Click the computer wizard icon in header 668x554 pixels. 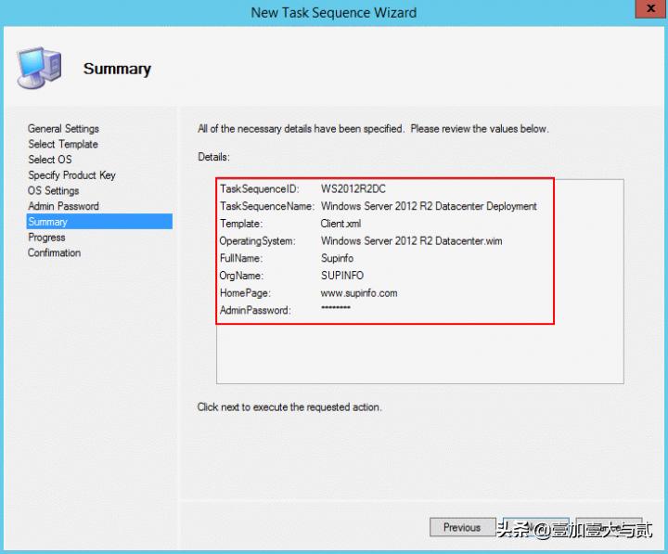tap(39, 68)
